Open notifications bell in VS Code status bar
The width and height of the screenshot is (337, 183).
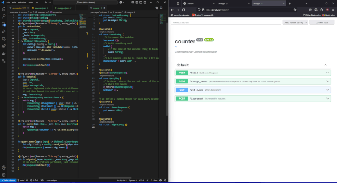[165, 180]
